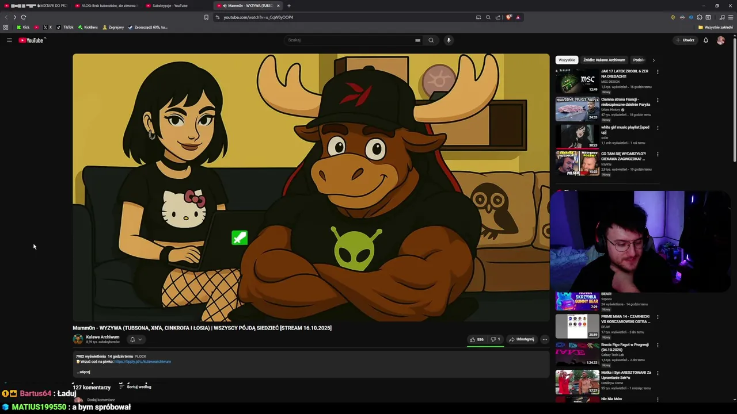Image resolution: width=737 pixels, height=414 pixels.
Task: Open options for Matka i Syn ARESZTOWANI video
Action: click(x=658, y=373)
